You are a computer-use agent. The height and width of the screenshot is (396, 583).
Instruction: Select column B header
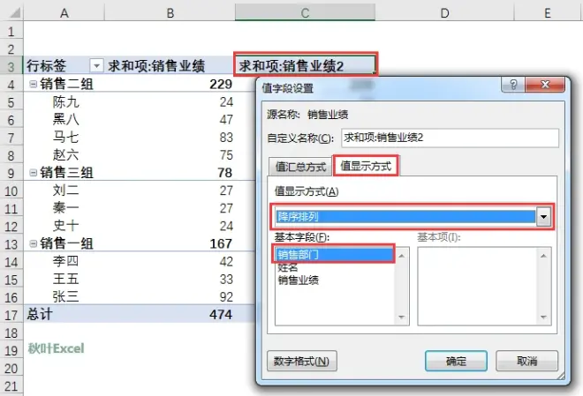(170, 13)
